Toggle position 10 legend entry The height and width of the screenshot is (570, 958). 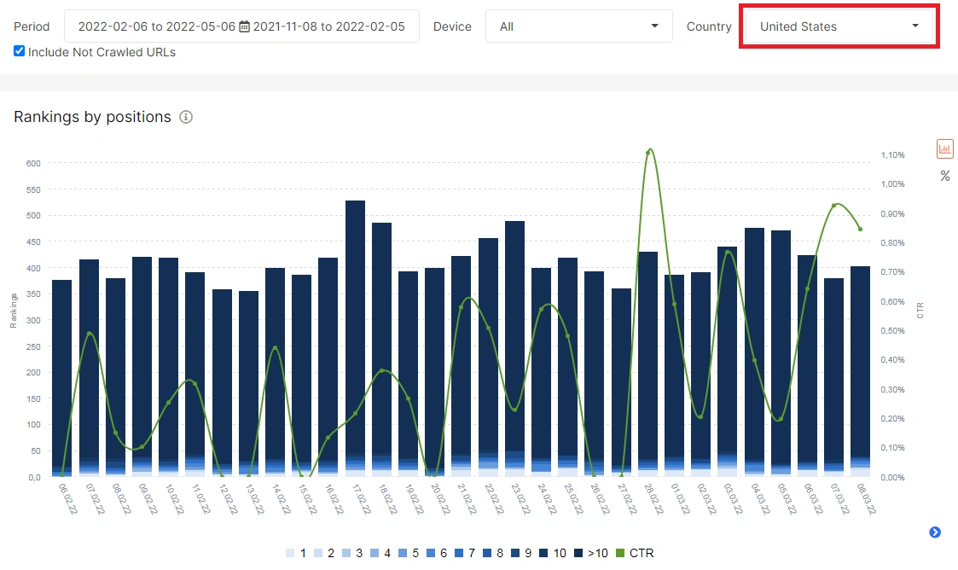(552, 553)
